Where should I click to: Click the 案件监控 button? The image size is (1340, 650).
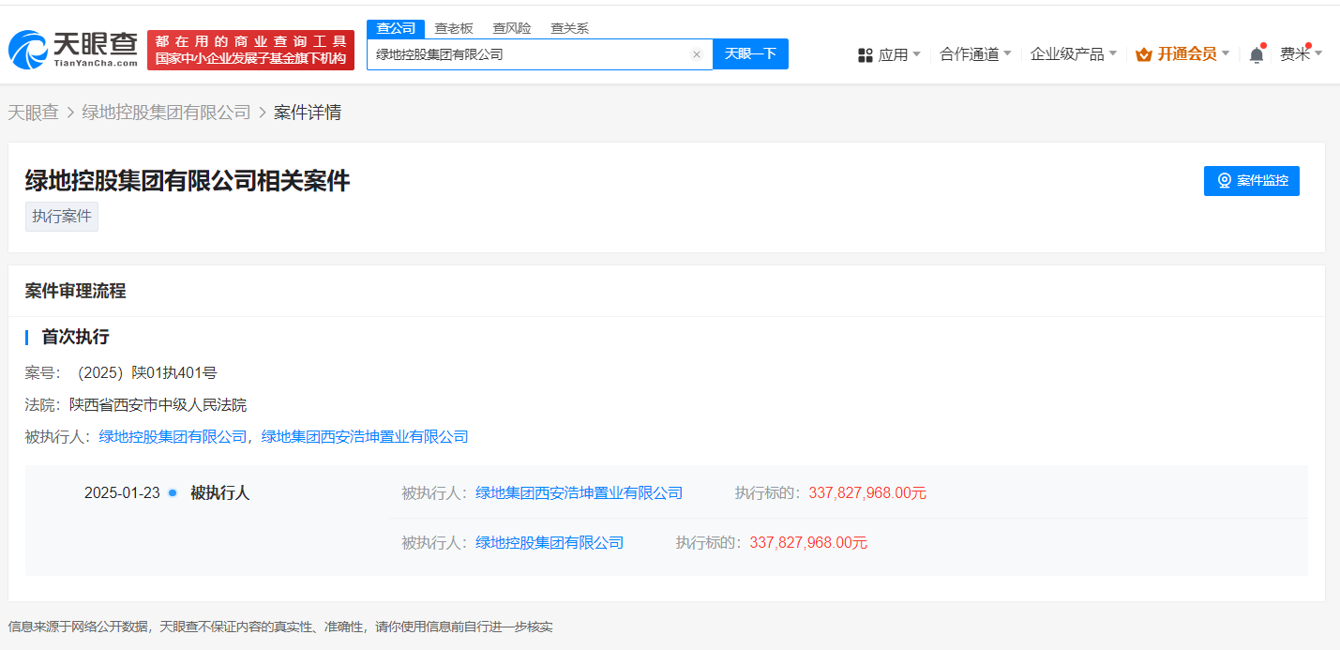click(x=1252, y=181)
